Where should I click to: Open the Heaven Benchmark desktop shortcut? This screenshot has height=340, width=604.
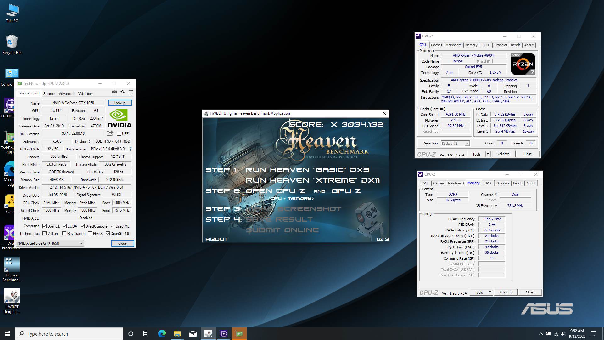coord(12,269)
